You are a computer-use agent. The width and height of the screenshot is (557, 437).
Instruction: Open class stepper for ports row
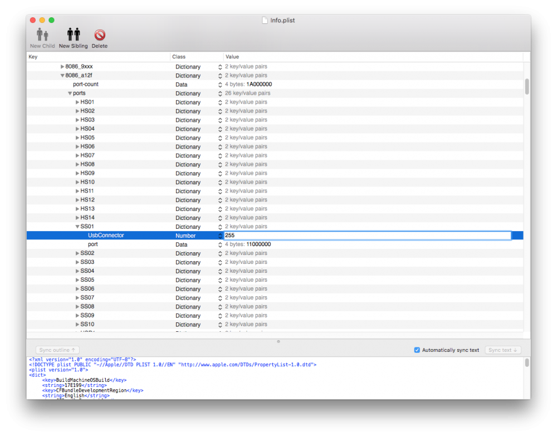coord(220,94)
